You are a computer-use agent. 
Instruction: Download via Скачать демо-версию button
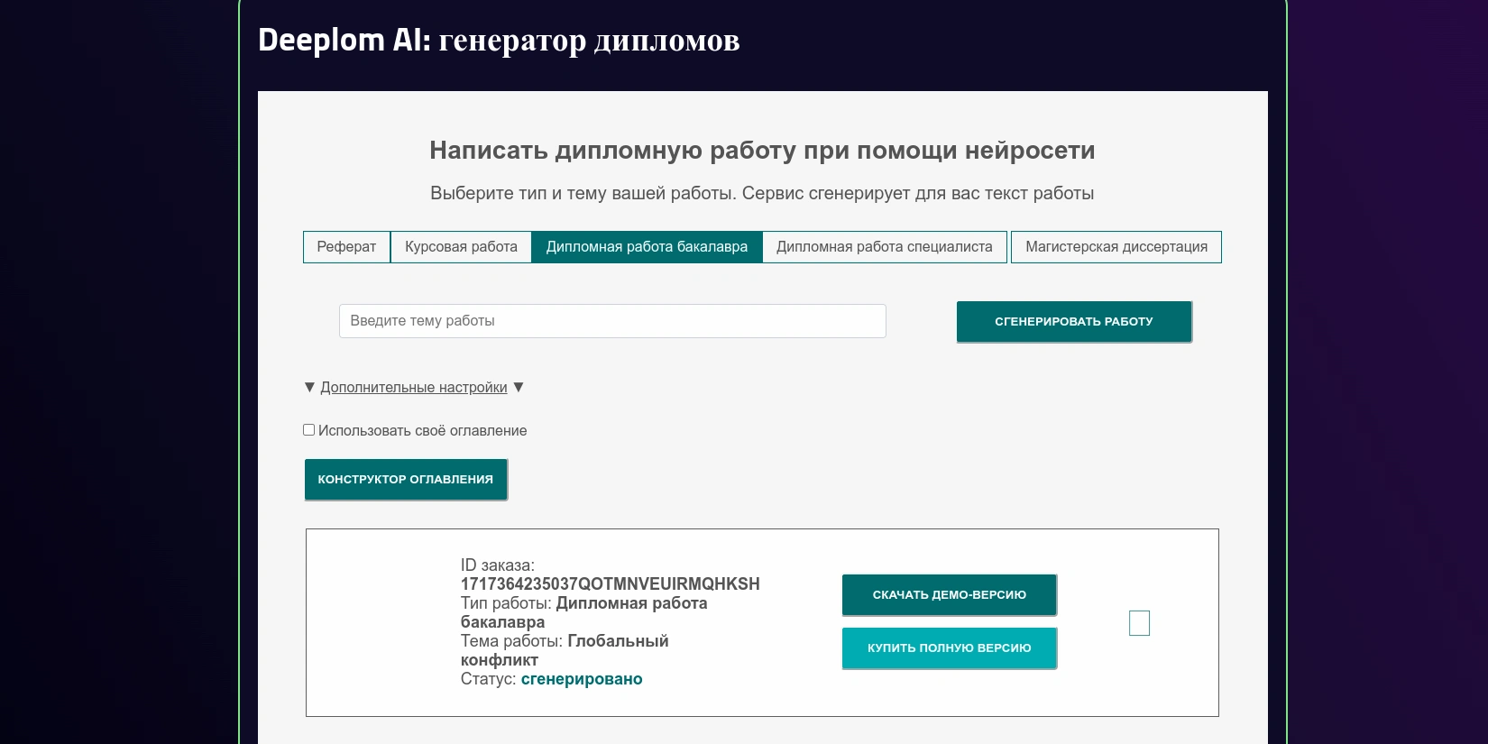pyautogui.click(x=949, y=594)
